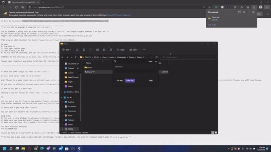Click the Copy icon in File Explorer toolbar
271x152 pixels.
click(84, 50)
